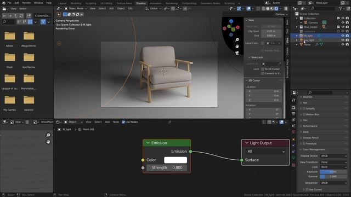
Task: Open the Window menu
Action: click(x=38, y=3)
